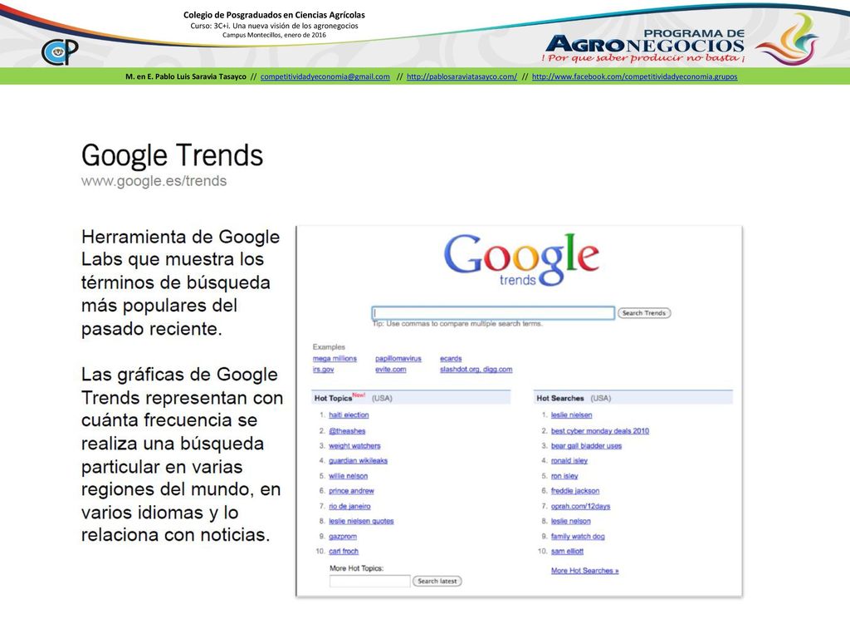The image size is (850, 638).
Task: Open the papillomavirus example link
Action: [x=398, y=359]
